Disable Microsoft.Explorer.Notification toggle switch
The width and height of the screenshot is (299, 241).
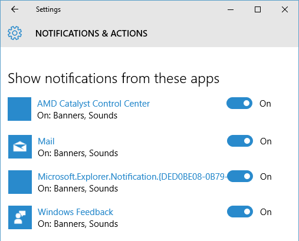(240, 176)
